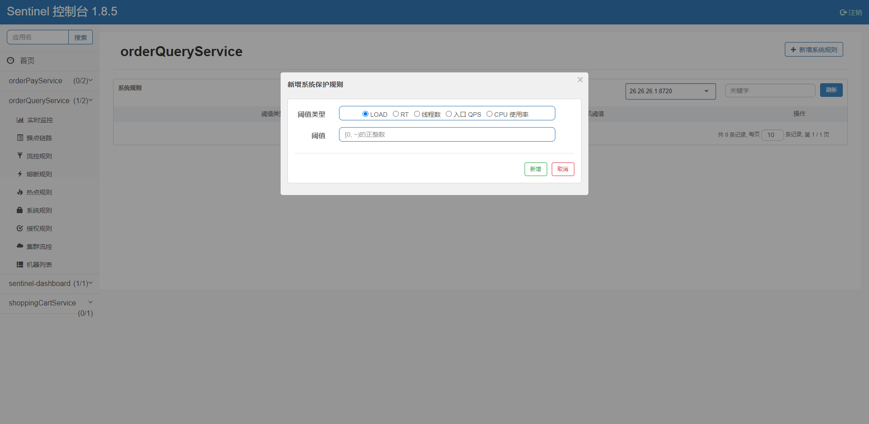Click the 搜索 button in sidebar
The width and height of the screenshot is (869, 424).
click(x=81, y=37)
